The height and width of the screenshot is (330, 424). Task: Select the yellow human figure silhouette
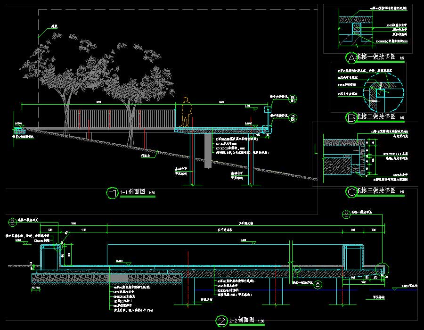tap(187, 112)
